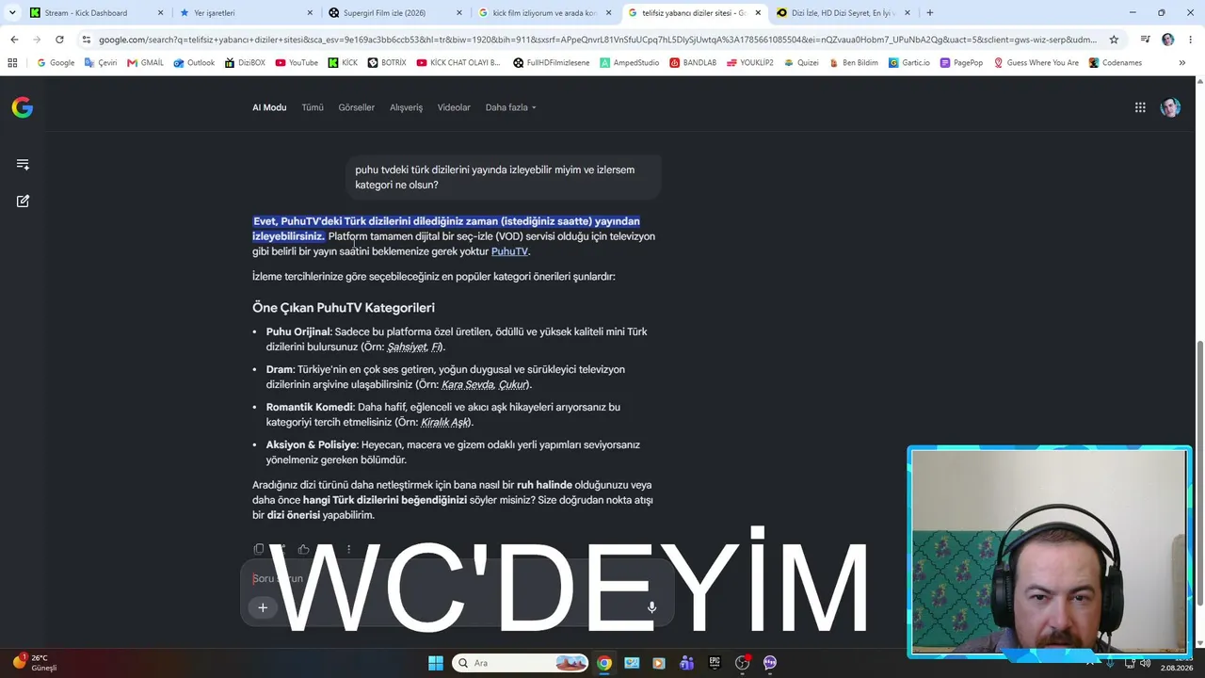Open the Google apps grid

1140,107
